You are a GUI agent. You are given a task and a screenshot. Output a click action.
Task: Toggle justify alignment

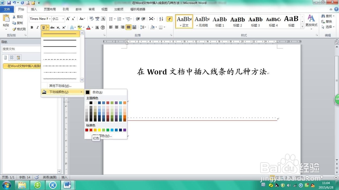pyautogui.click(x=128, y=27)
